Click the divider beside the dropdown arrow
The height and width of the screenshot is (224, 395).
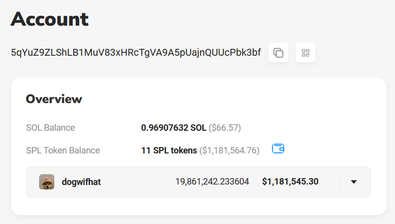pos(340,182)
